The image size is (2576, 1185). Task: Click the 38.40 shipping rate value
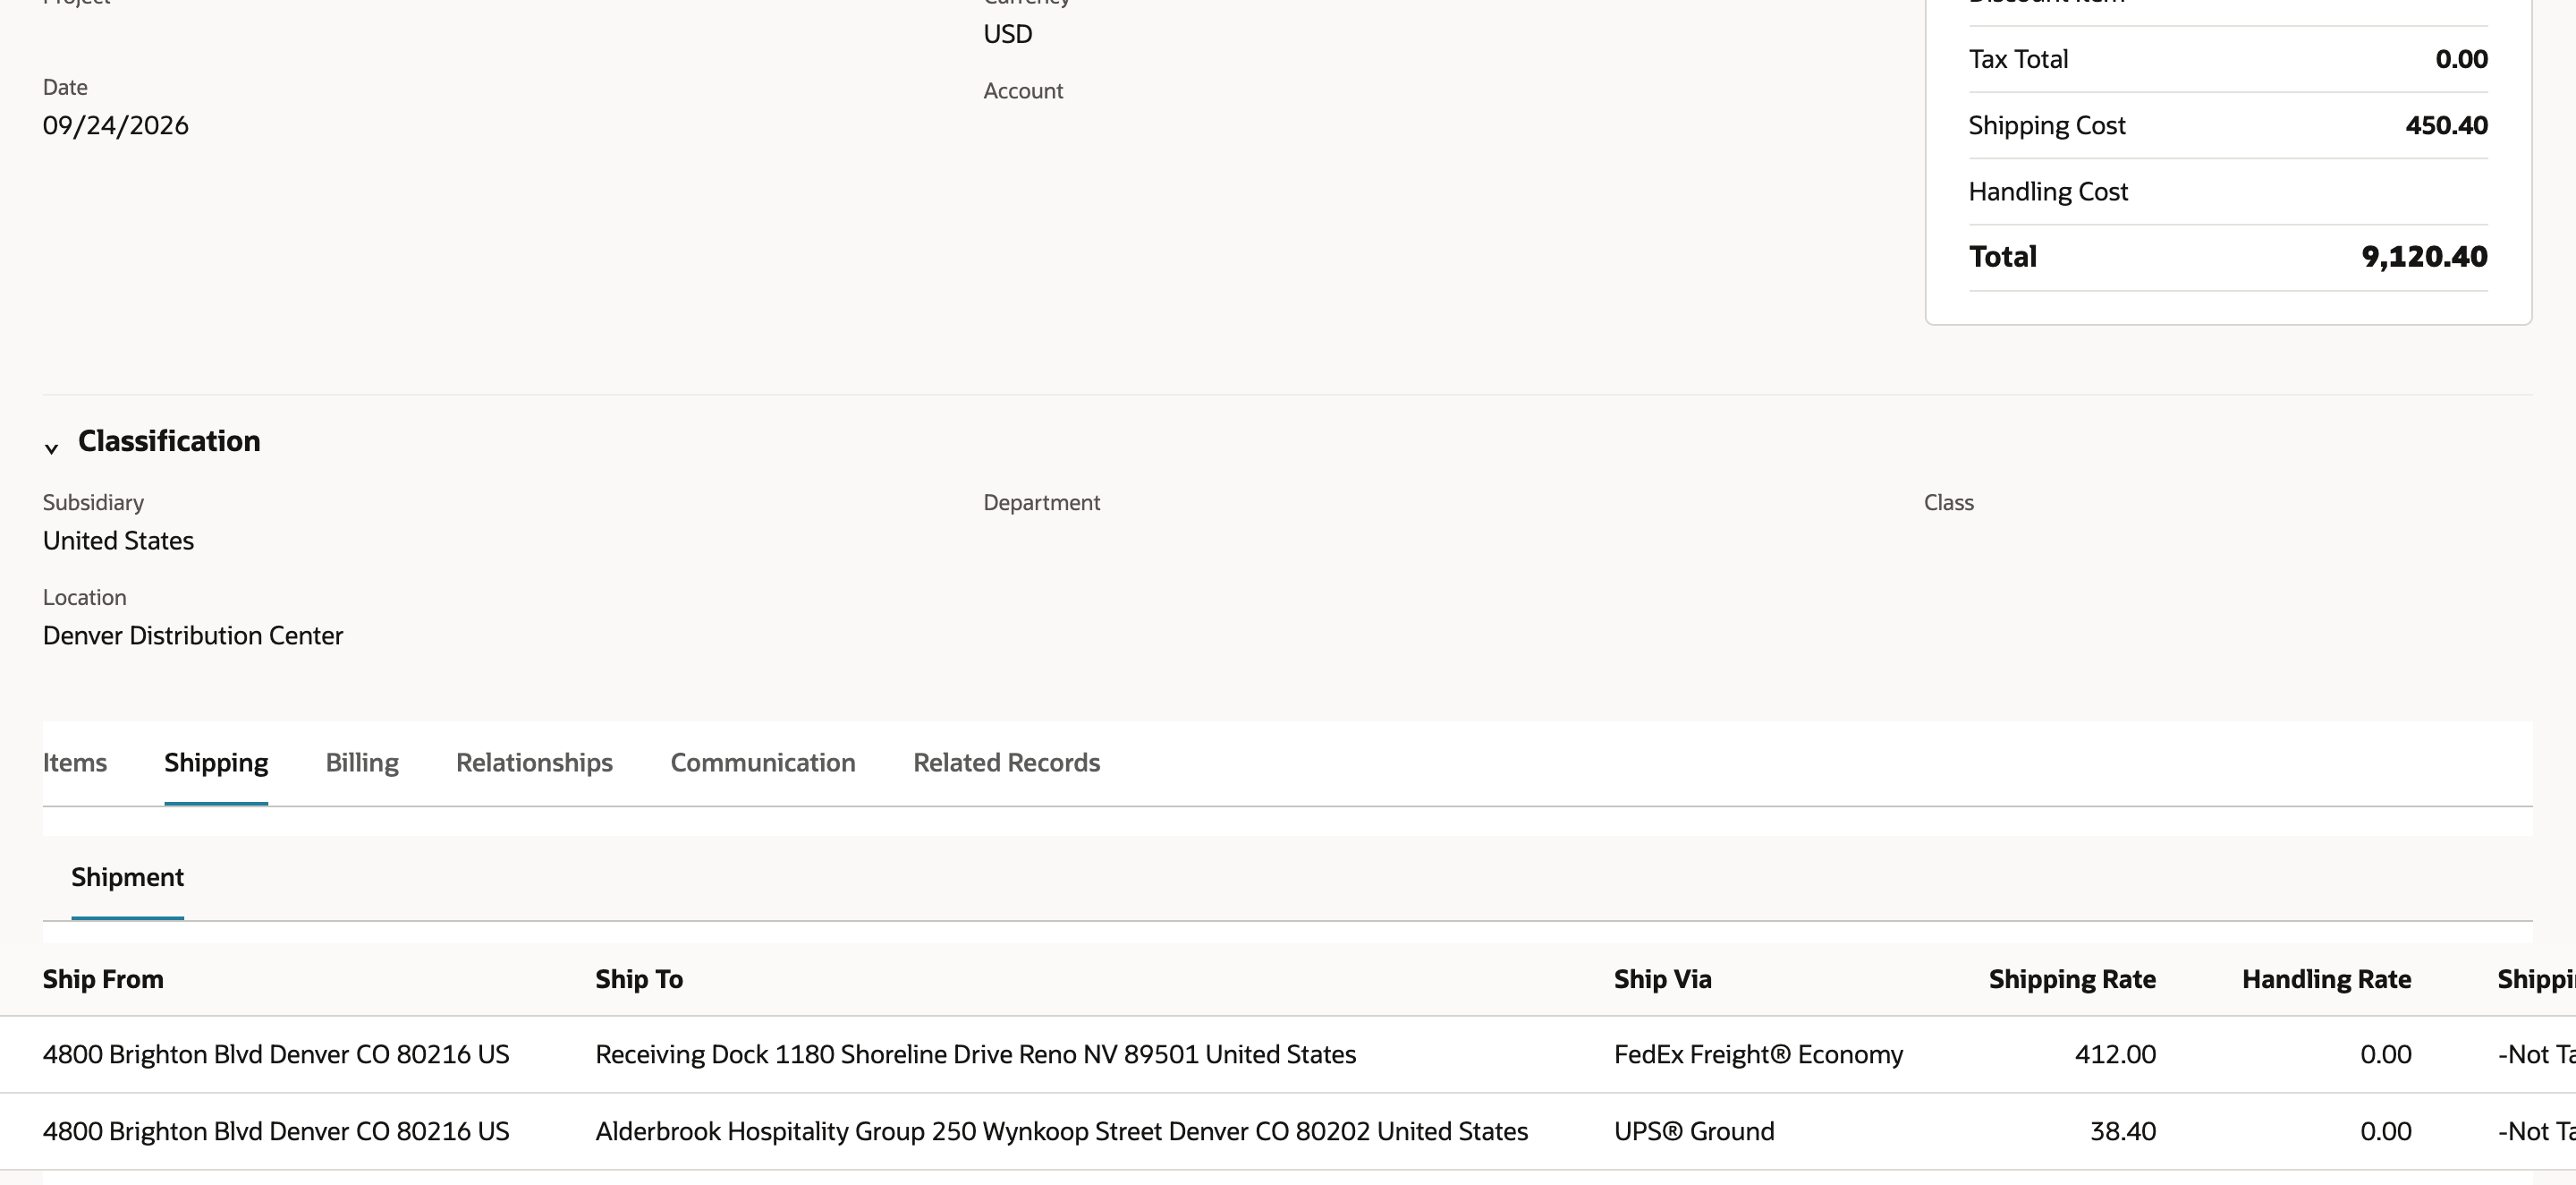[2122, 1132]
